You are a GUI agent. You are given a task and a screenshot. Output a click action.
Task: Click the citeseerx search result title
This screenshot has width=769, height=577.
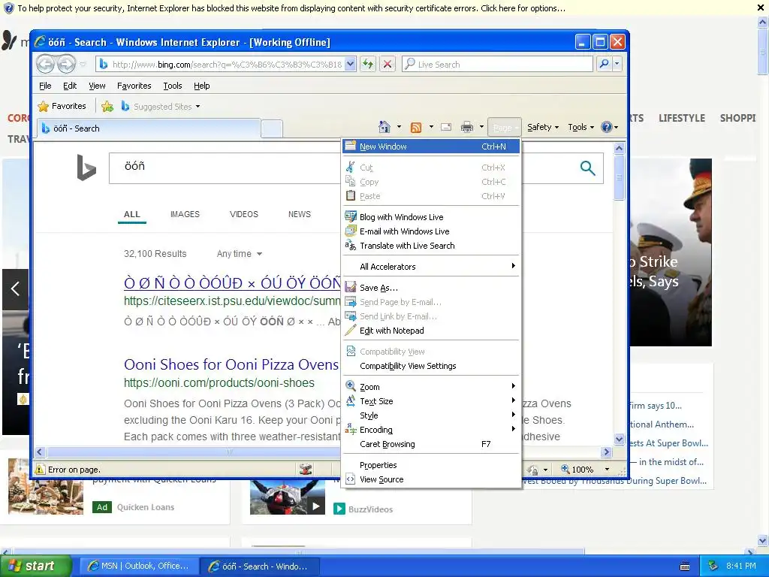tap(232, 283)
